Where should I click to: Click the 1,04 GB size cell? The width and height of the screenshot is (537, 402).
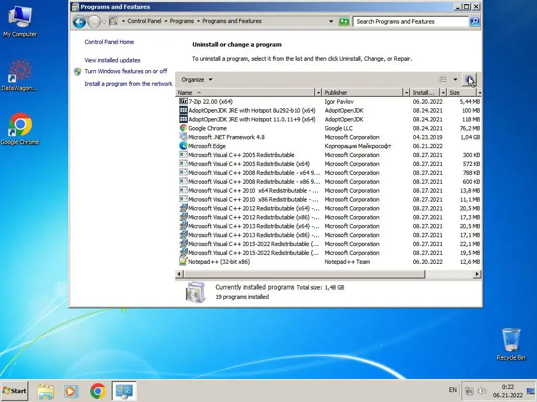click(x=470, y=137)
